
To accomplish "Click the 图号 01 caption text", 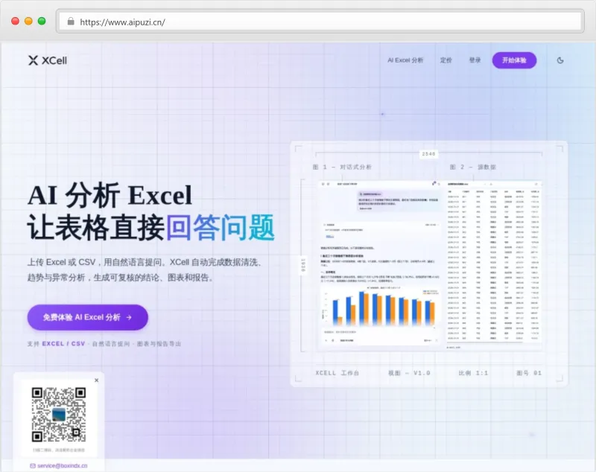I will click(x=529, y=373).
